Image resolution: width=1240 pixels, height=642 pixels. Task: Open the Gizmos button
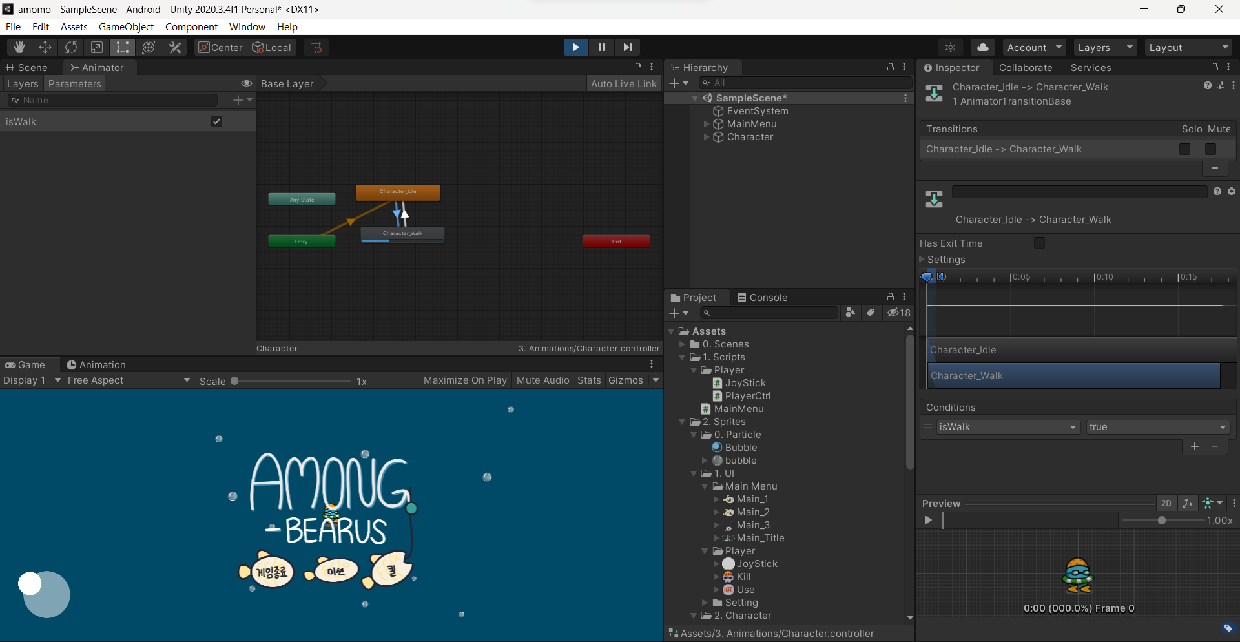pyautogui.click(x=625, y=380)
